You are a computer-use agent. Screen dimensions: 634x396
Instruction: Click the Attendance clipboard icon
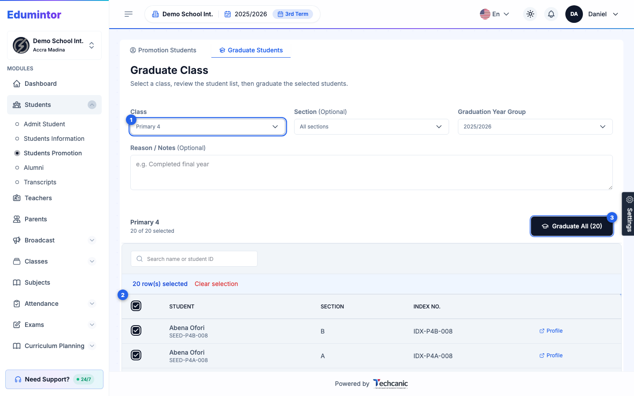[x=17, y=304]
